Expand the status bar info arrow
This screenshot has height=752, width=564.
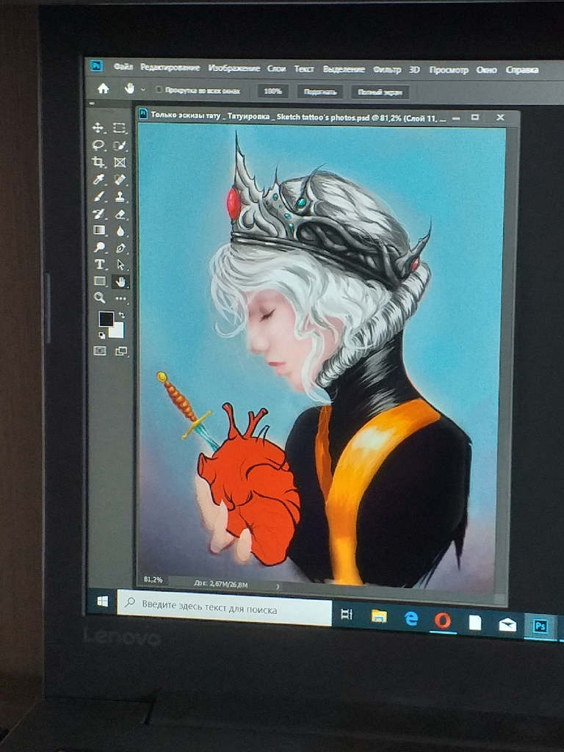point(278,586)
